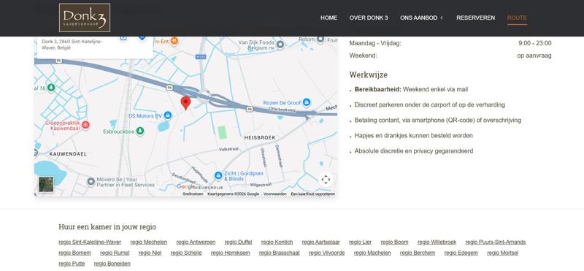Open regio Bornem link
The height and width of the screenshot is (271, 584).
click(x=75, y=253)
